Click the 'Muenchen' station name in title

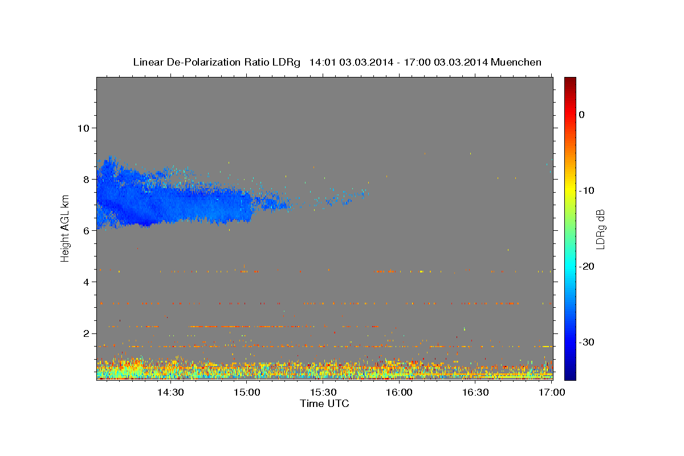[516, 62]
